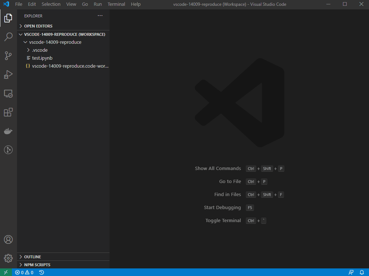This screenshot has width=369, height=276.
Task: Collapse the OPEN EDITORS section
Action: click(38, 26)
